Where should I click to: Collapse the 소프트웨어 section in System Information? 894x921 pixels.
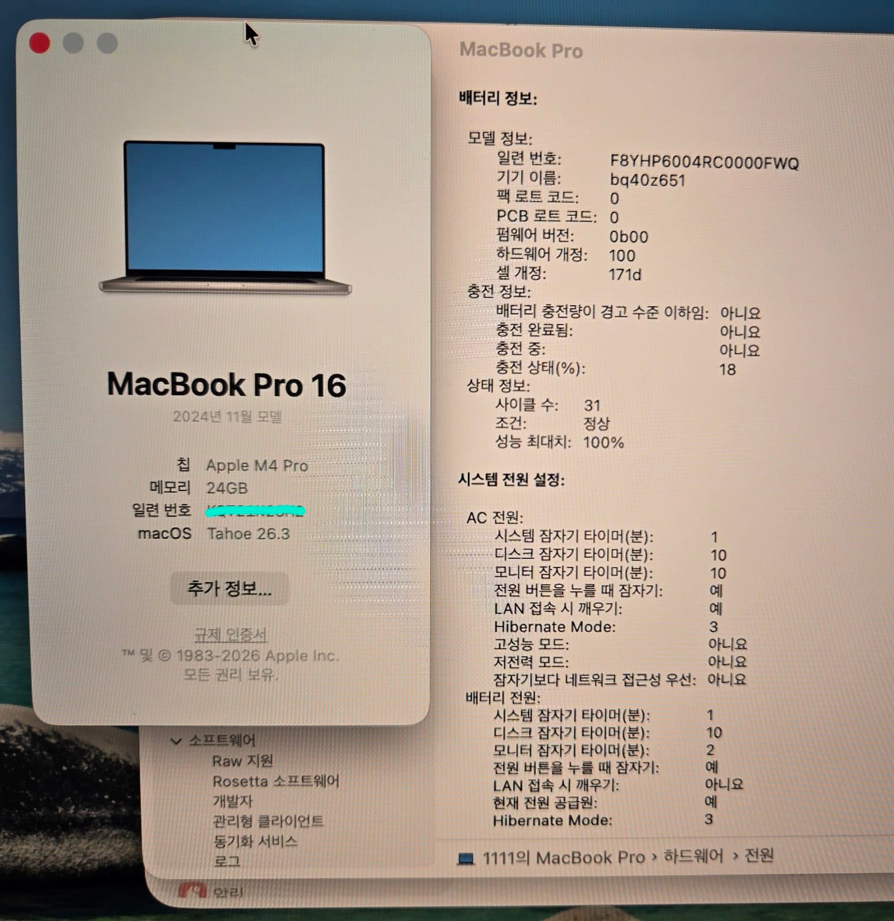click(176, 740)
